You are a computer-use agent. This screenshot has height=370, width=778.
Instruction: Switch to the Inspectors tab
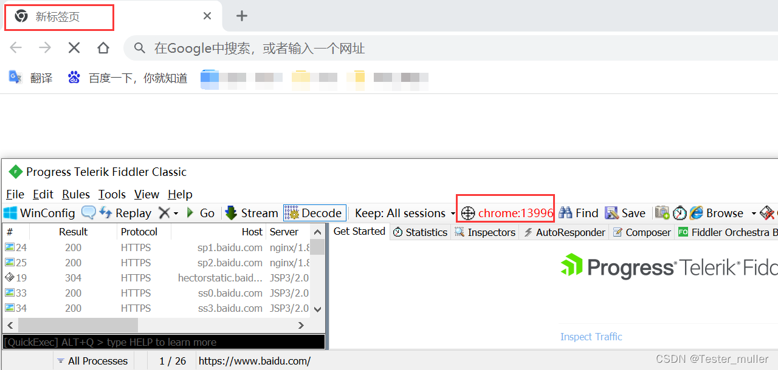pyautogui.click(x=485, y=232)
